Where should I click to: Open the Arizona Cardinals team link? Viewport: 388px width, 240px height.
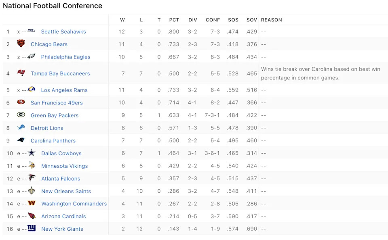63,216
